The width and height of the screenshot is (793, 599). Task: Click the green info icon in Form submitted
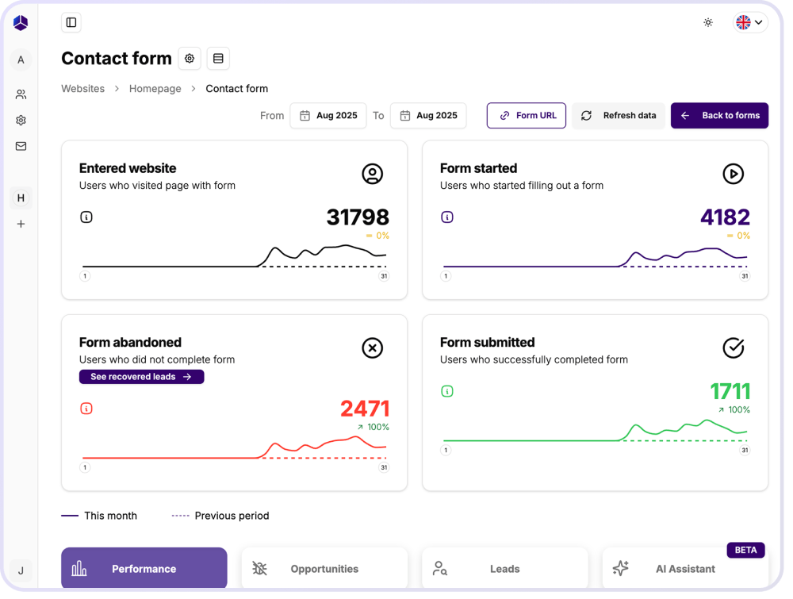pos(447,391)
